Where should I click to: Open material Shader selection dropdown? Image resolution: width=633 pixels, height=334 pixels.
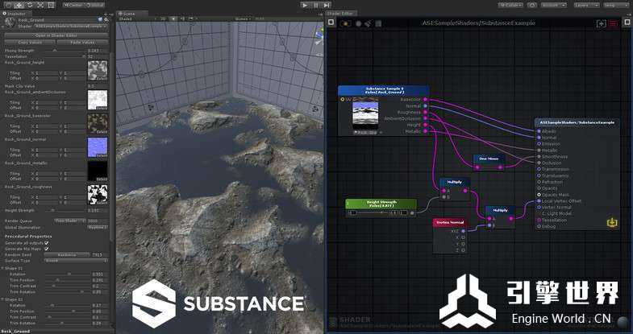pyautogui.click(x=70, y=26)
